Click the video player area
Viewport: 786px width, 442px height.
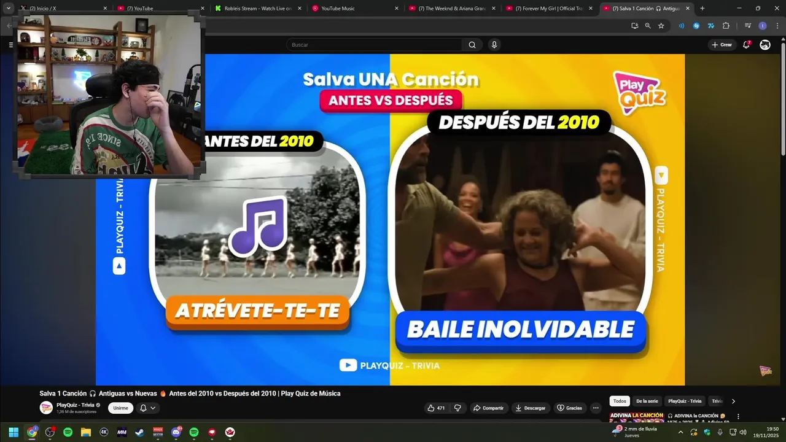point(390,220)
